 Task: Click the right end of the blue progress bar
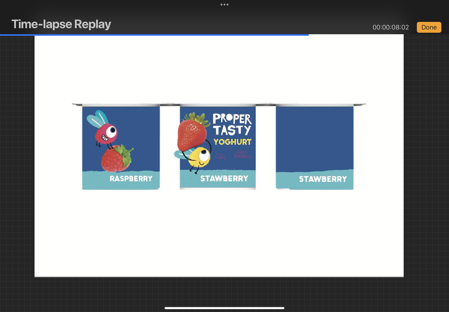point(307,35)
